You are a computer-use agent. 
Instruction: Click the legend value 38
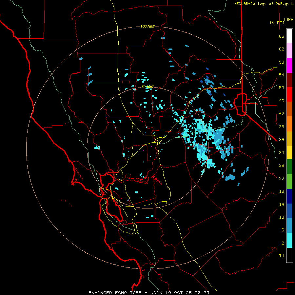tap(282, 127)
